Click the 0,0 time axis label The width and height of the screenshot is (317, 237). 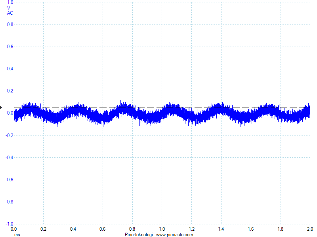click(13, 229)
